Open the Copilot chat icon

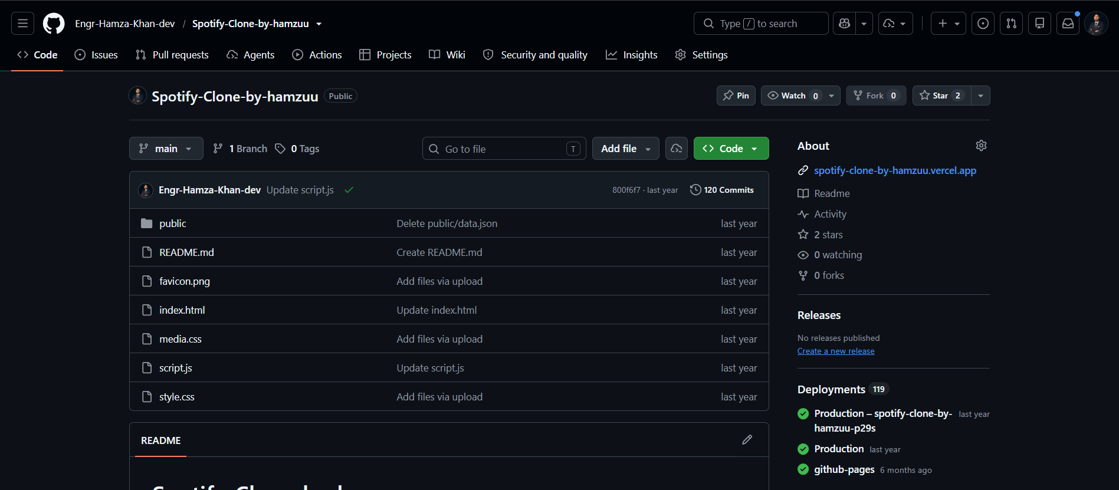coord(844,24)
